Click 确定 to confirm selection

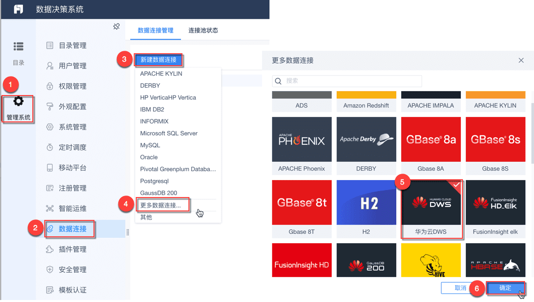click(x=505, y=288)
